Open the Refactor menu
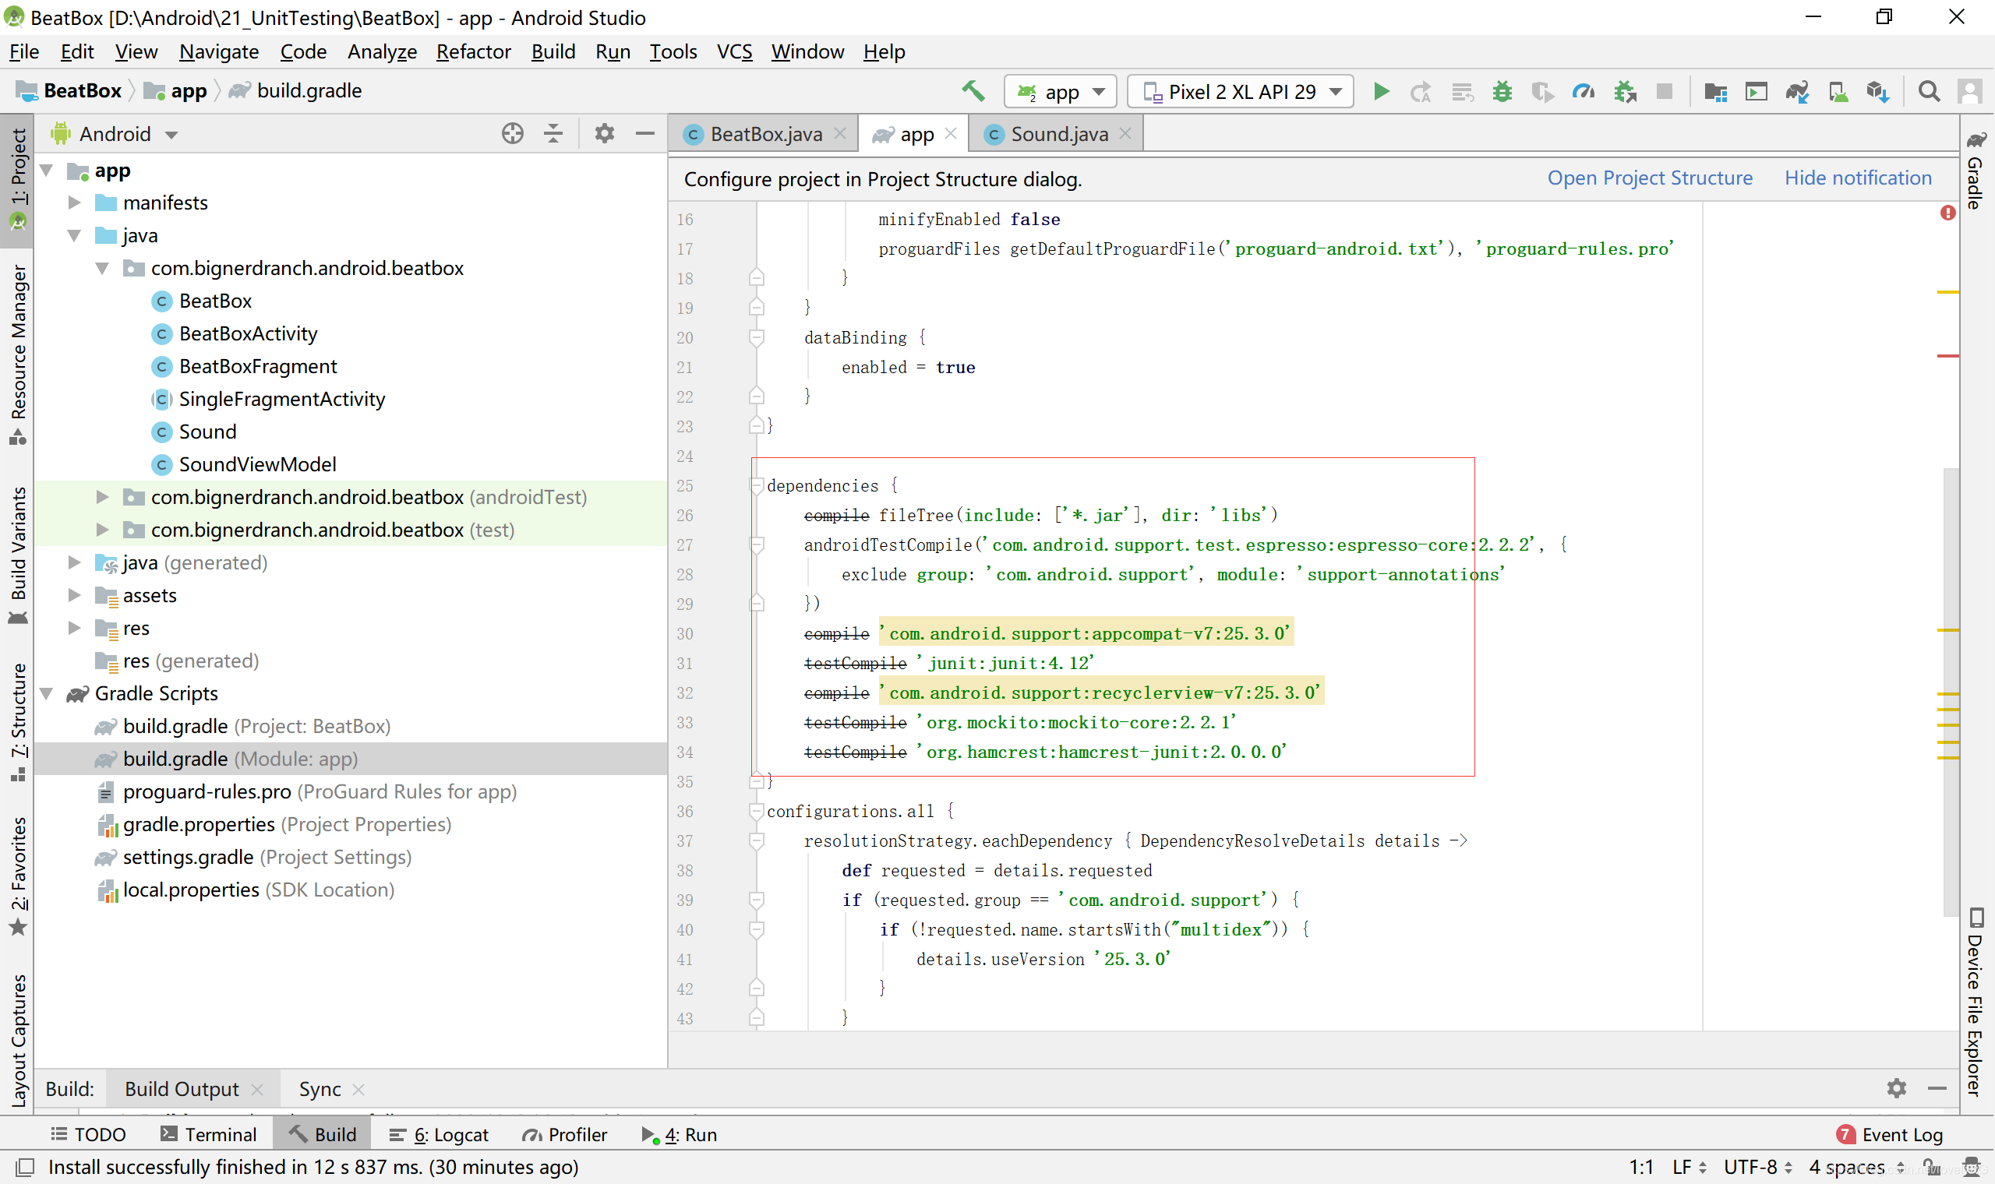This screenshot has width=1995, height=1184. tap(473, 52)
